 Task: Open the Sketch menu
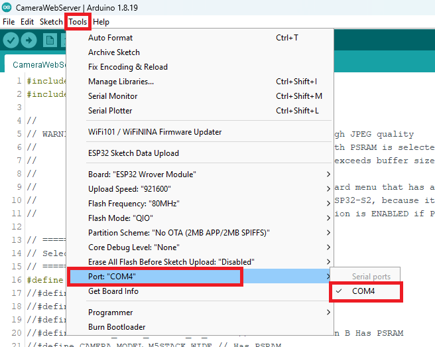pos(51,22)
